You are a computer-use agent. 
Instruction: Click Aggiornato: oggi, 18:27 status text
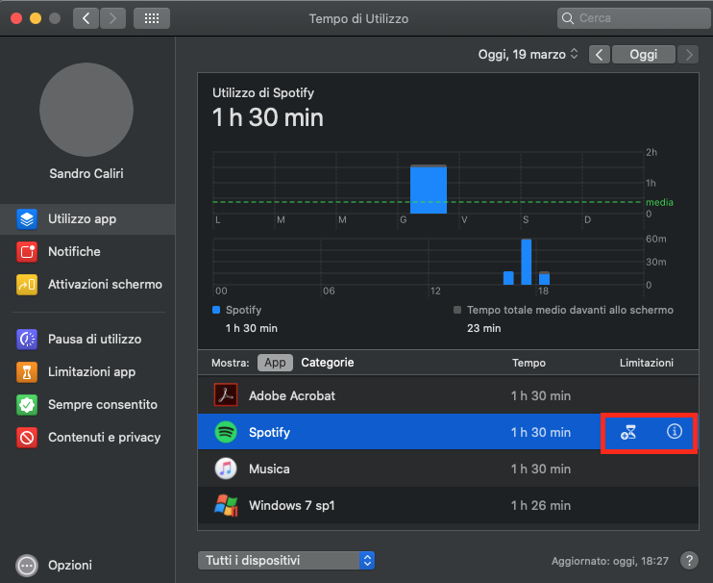(610, 561)
